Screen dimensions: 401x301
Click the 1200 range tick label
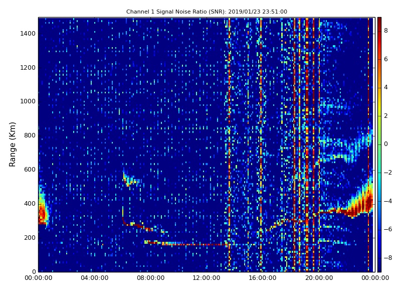click(x=28, y=68)
